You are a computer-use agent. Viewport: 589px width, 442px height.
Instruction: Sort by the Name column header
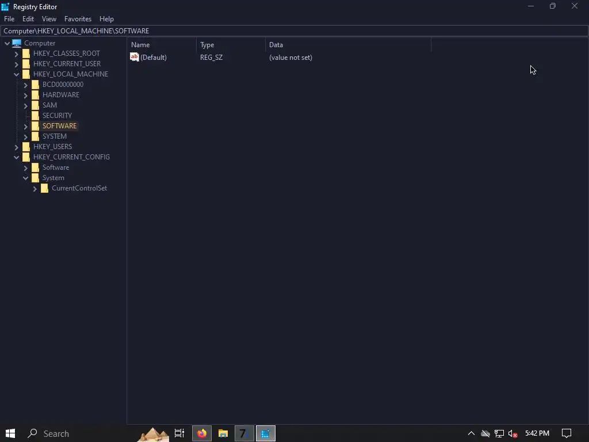[162, 45]
